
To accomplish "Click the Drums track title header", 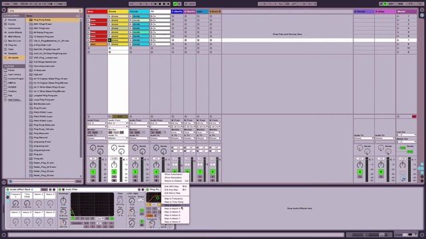I will click(118, 11).
